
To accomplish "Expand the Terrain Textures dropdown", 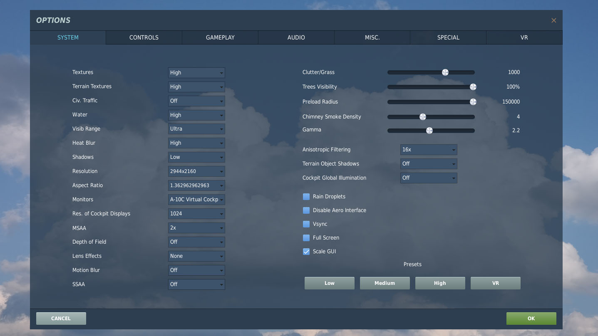I will click(196, 87).
